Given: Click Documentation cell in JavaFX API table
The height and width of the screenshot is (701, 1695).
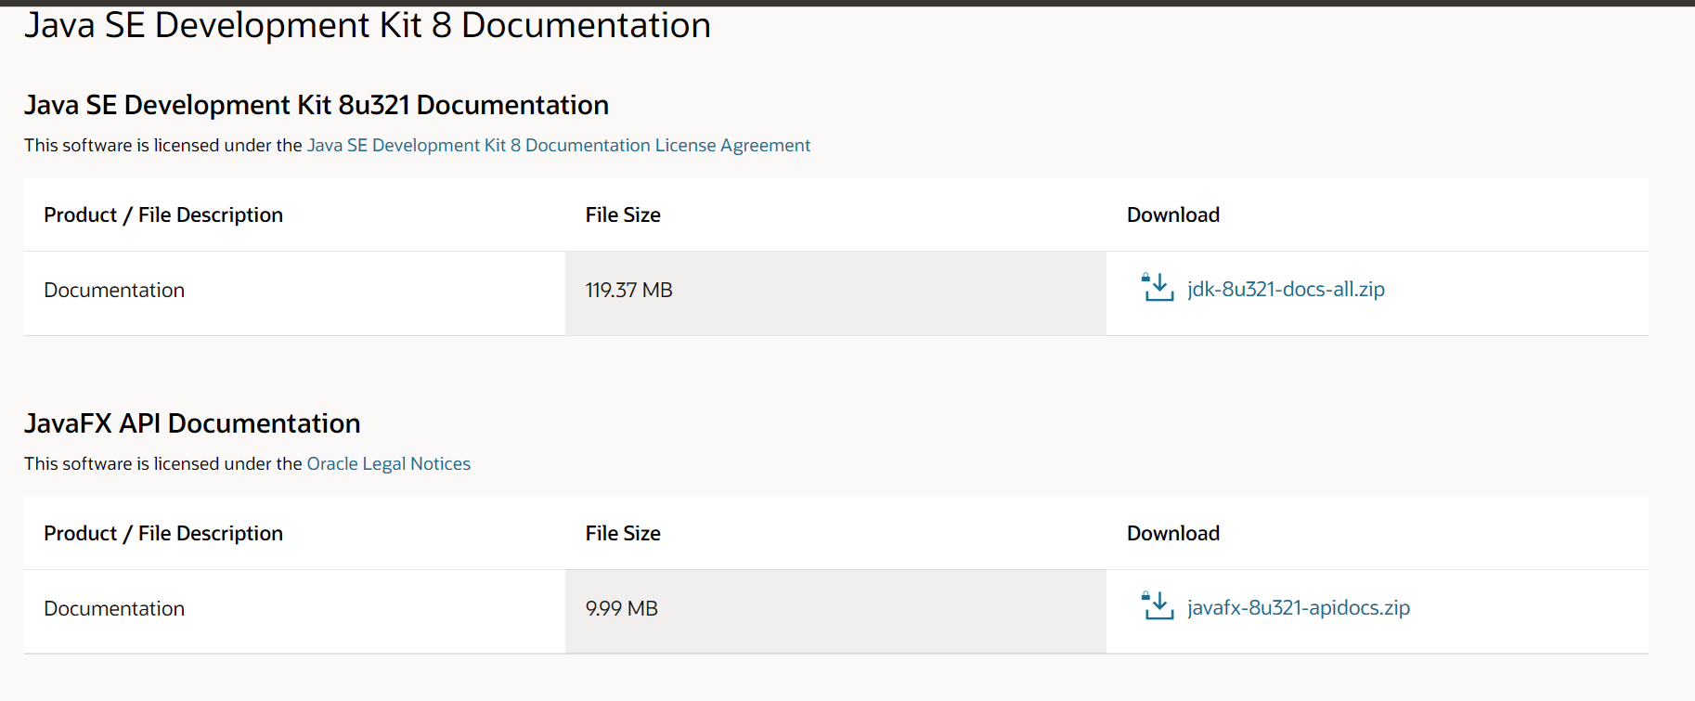Looking at the screenshot, I should pos(294,612).
